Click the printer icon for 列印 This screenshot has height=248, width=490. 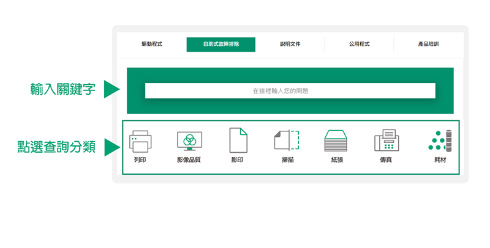click(x=140, y=141)
